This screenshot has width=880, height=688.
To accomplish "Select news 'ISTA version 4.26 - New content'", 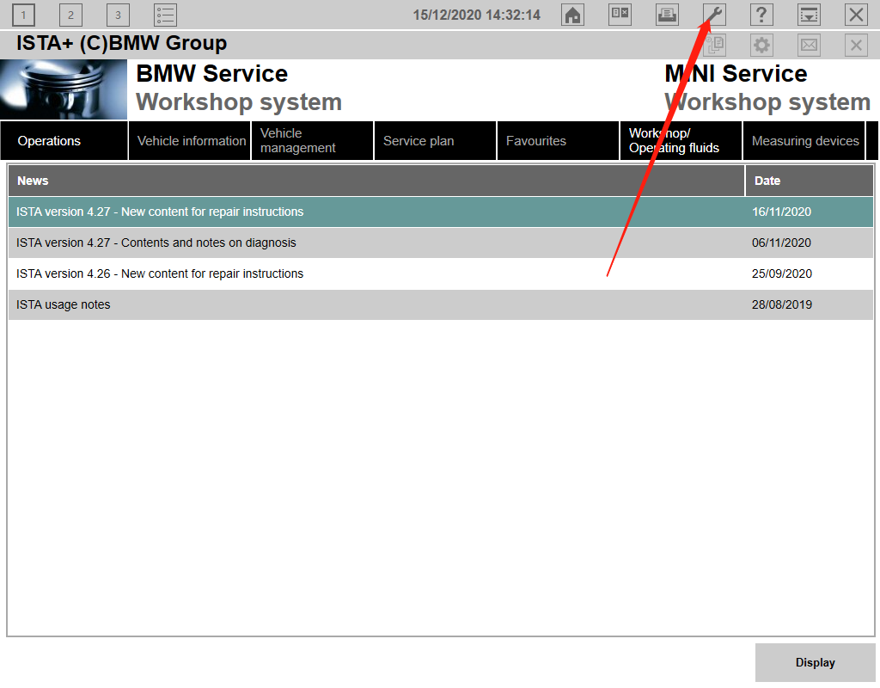I will tap(441, 273).
